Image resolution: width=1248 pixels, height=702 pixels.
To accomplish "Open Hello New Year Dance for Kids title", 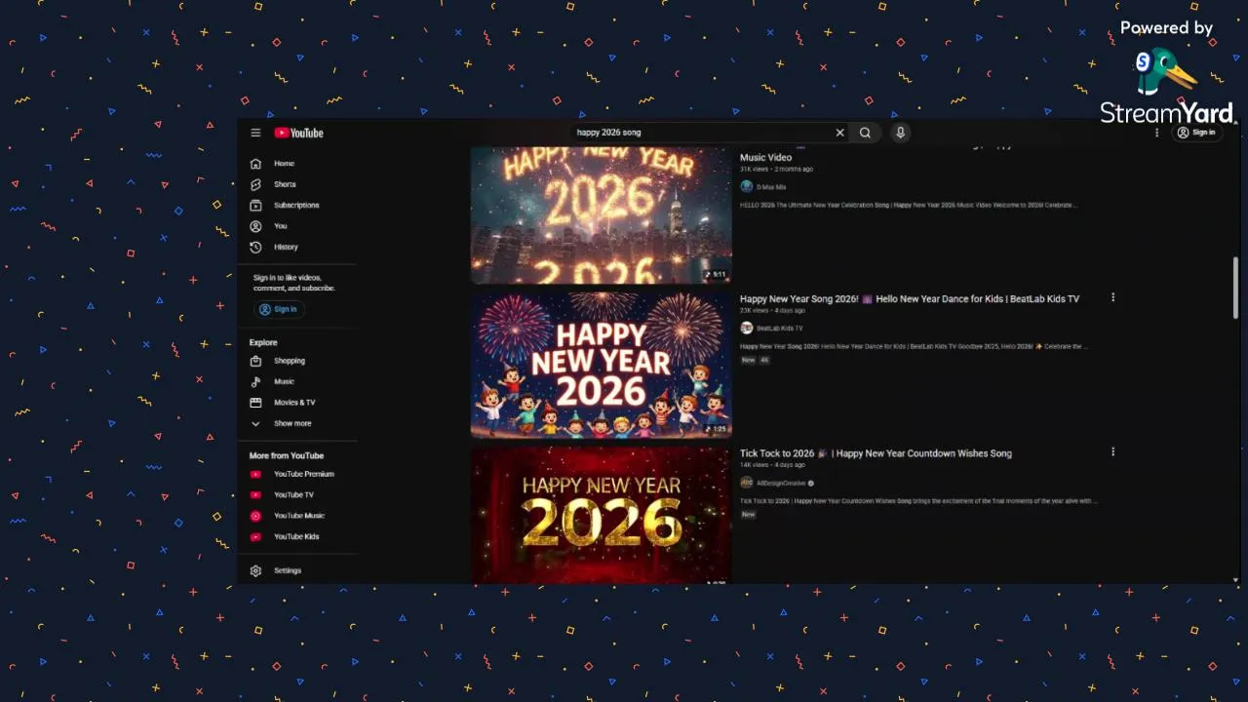I will 910,299.
